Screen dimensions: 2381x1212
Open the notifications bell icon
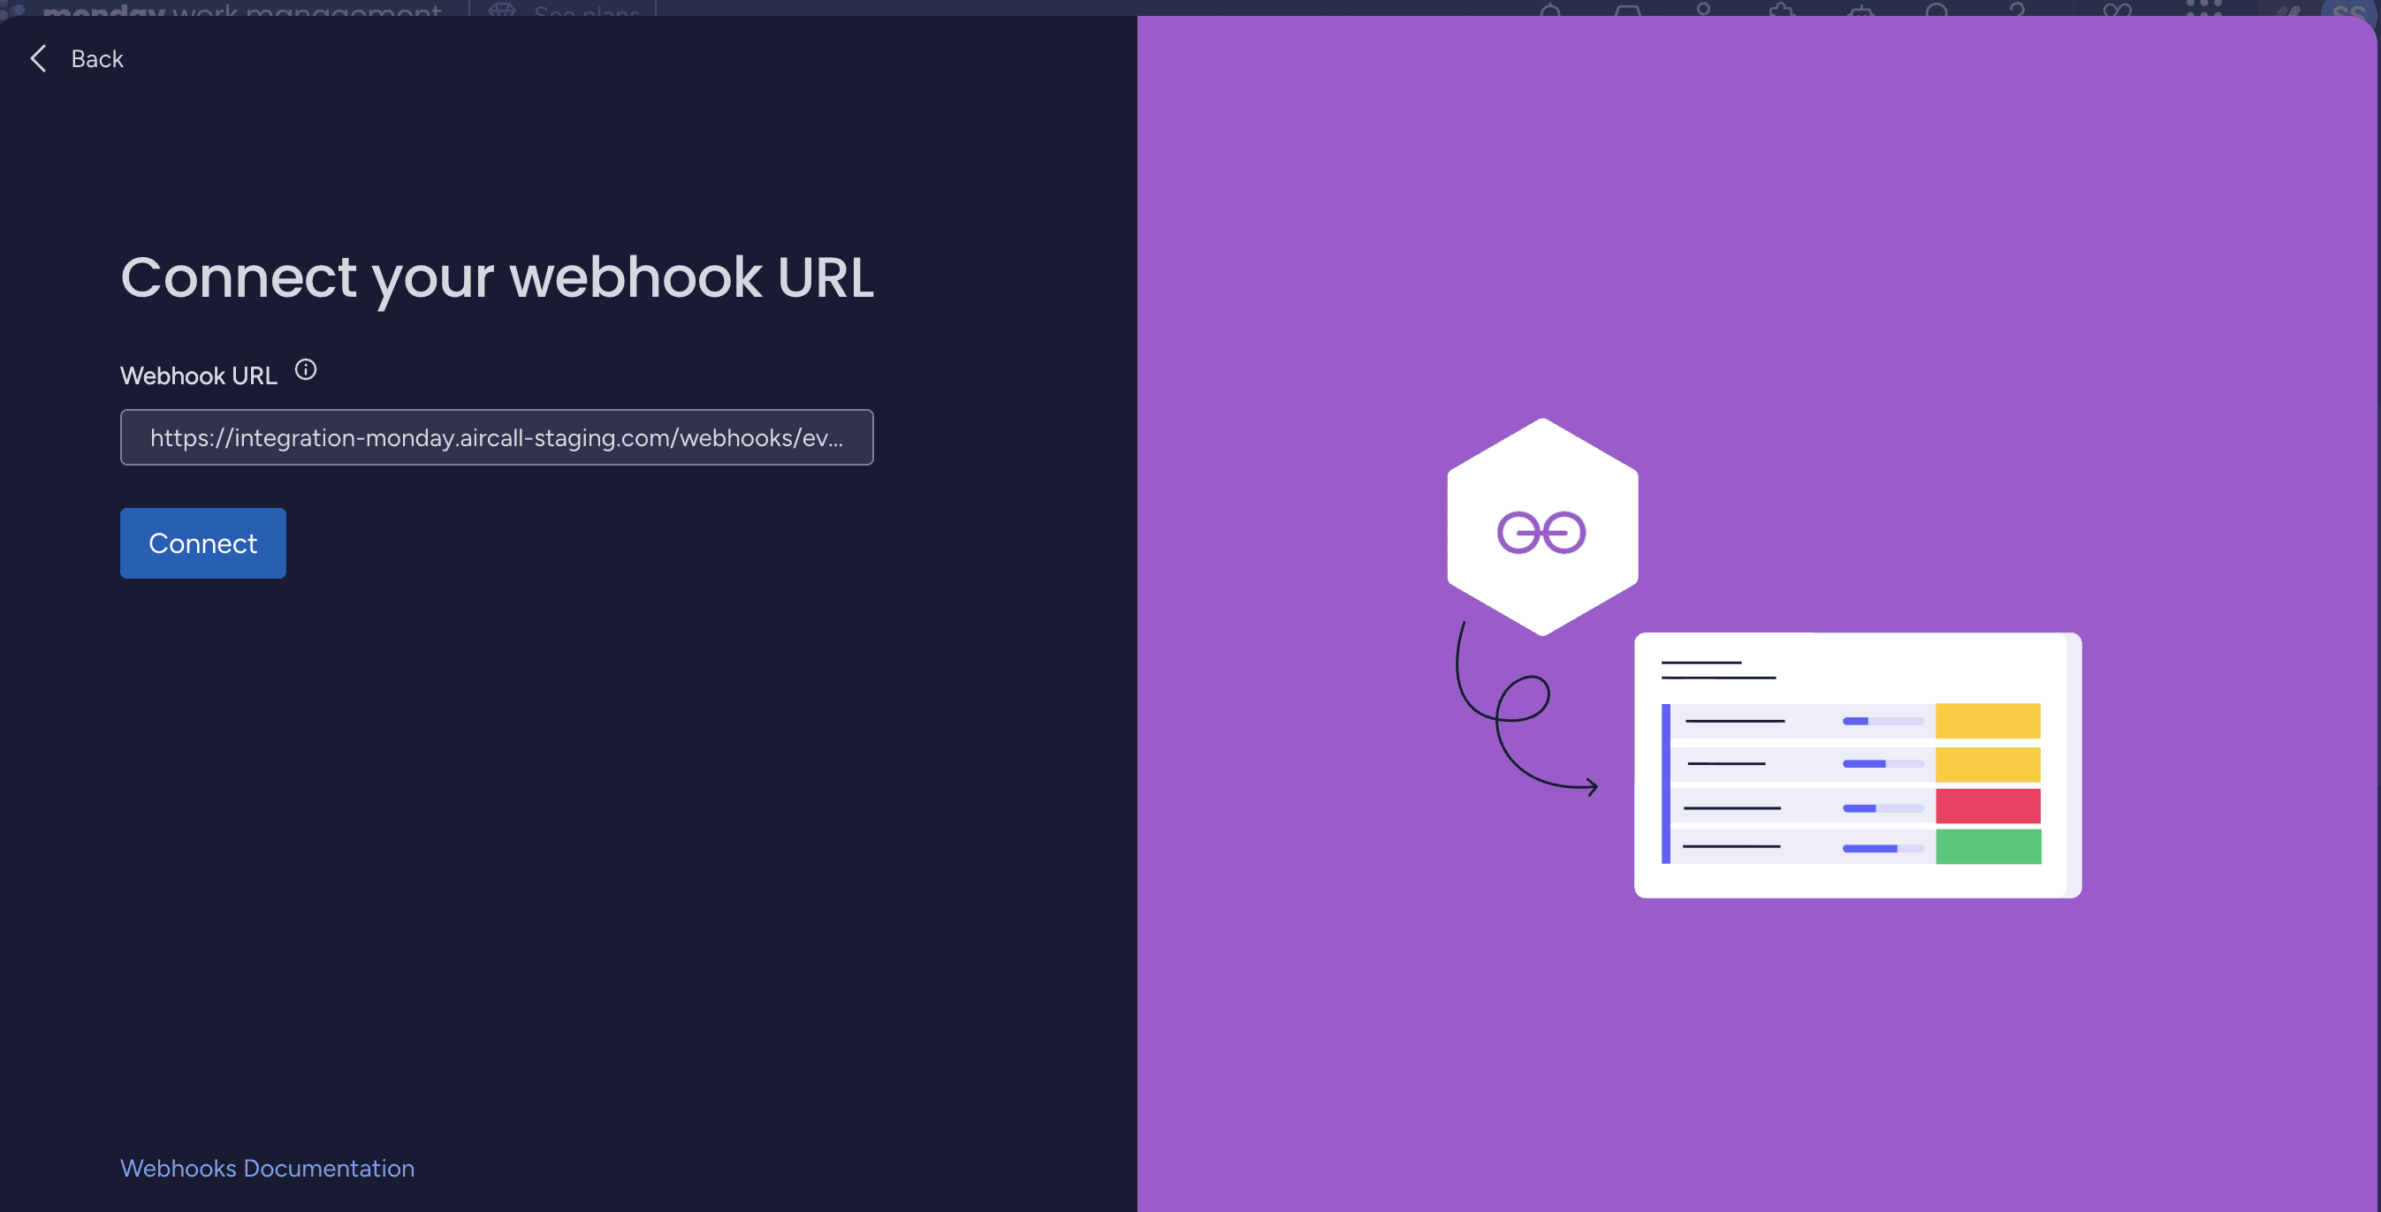1551,13
